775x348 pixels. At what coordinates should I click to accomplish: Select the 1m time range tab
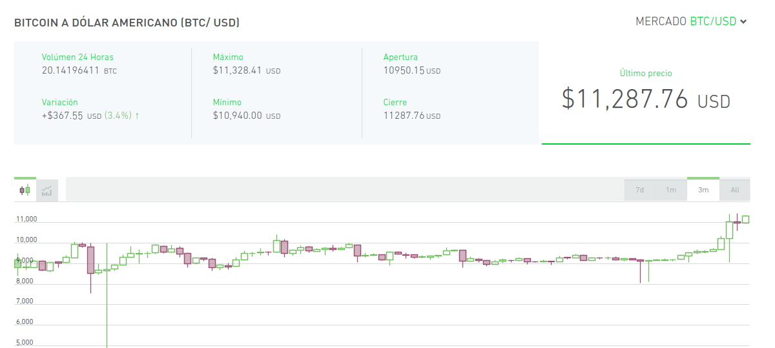[671, 190]
